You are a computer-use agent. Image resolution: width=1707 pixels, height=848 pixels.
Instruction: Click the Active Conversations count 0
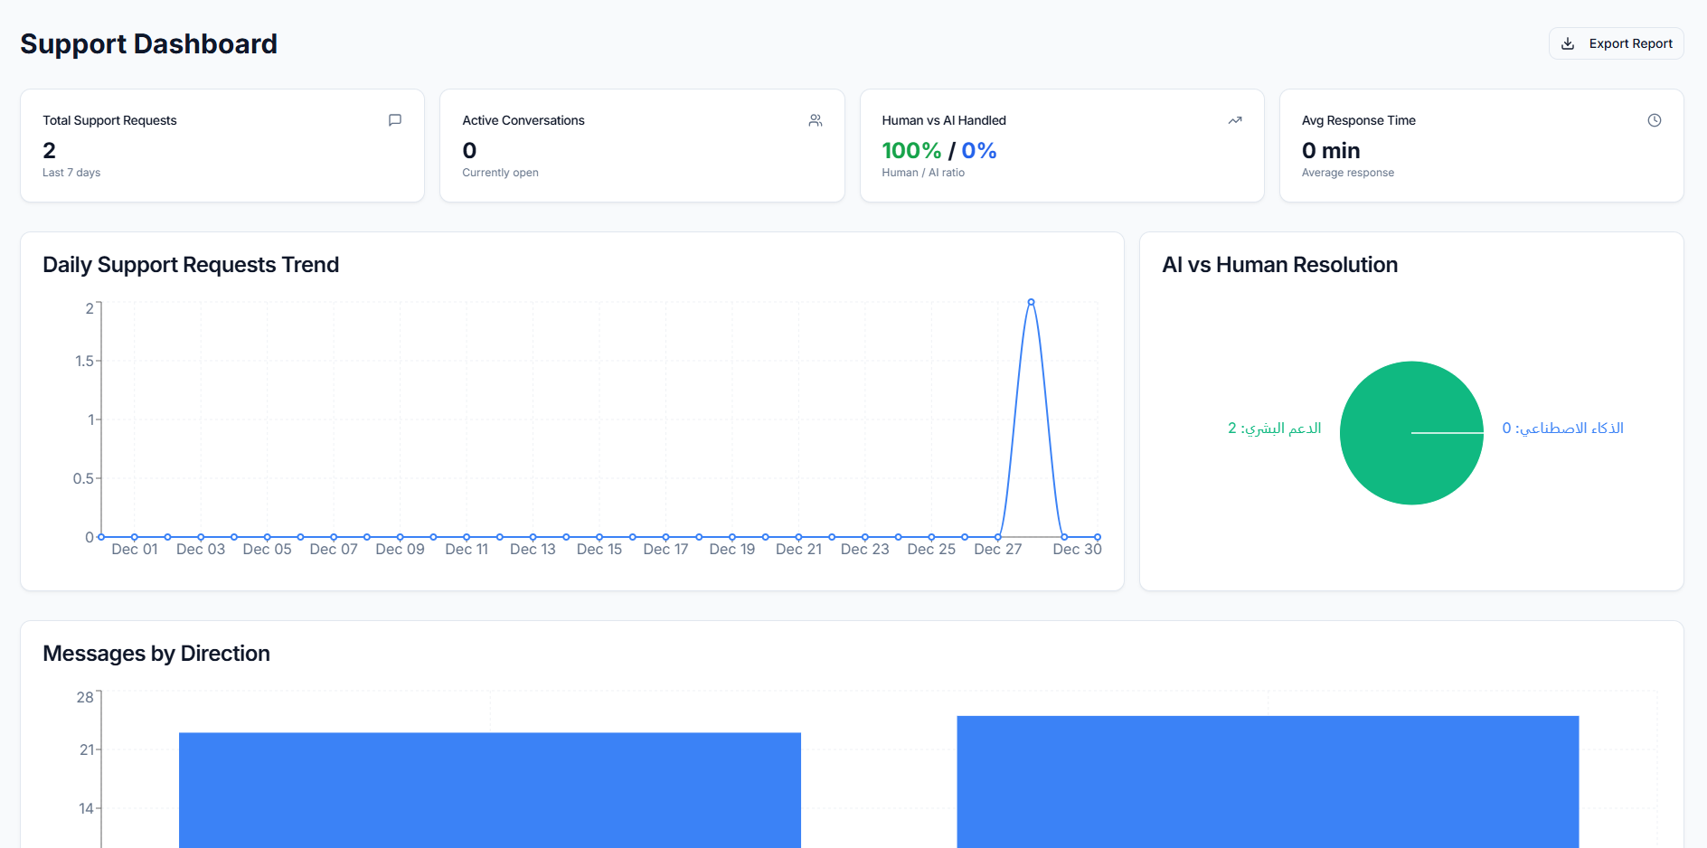click(x=469, y=150)
